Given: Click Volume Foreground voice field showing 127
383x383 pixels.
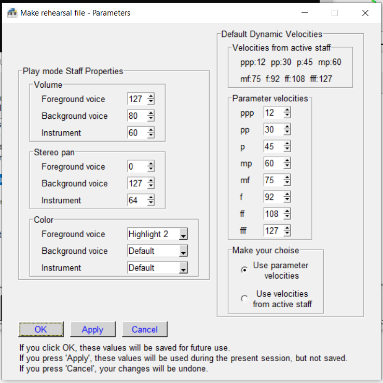Looking at the screenshot, I should [x=138, y=99].
